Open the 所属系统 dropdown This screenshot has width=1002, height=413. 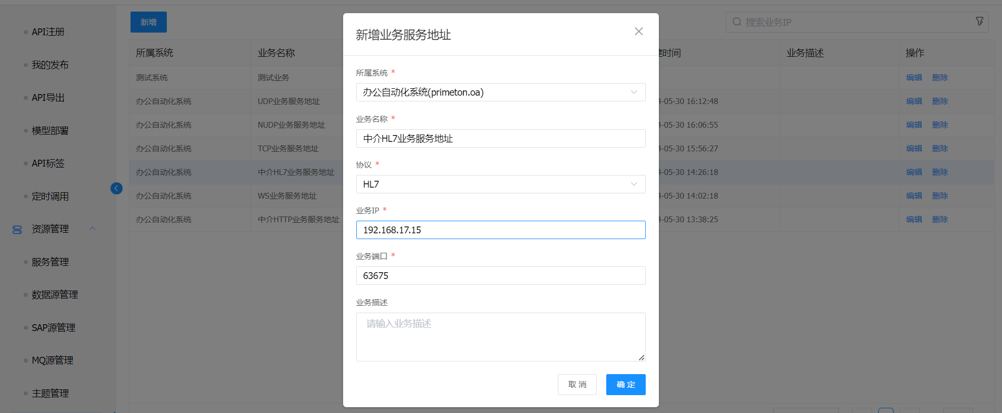500,92
